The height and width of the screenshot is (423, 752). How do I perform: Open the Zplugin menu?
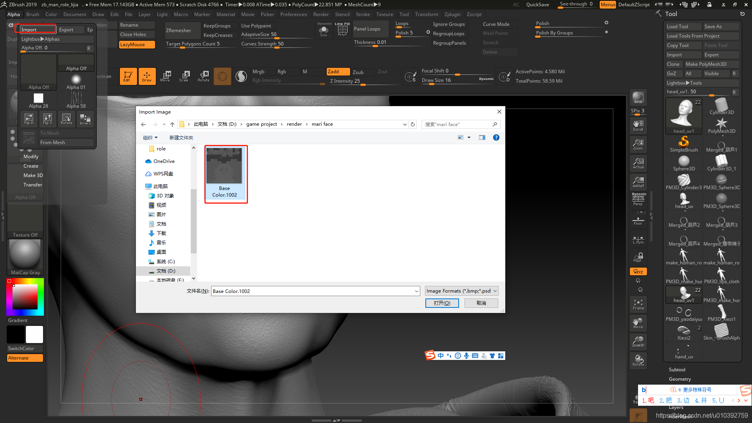pyautogui.click(x=452, y=14)
